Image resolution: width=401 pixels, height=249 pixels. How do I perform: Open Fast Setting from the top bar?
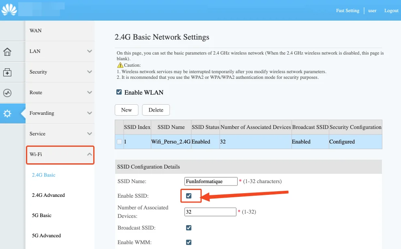point(347,11)
